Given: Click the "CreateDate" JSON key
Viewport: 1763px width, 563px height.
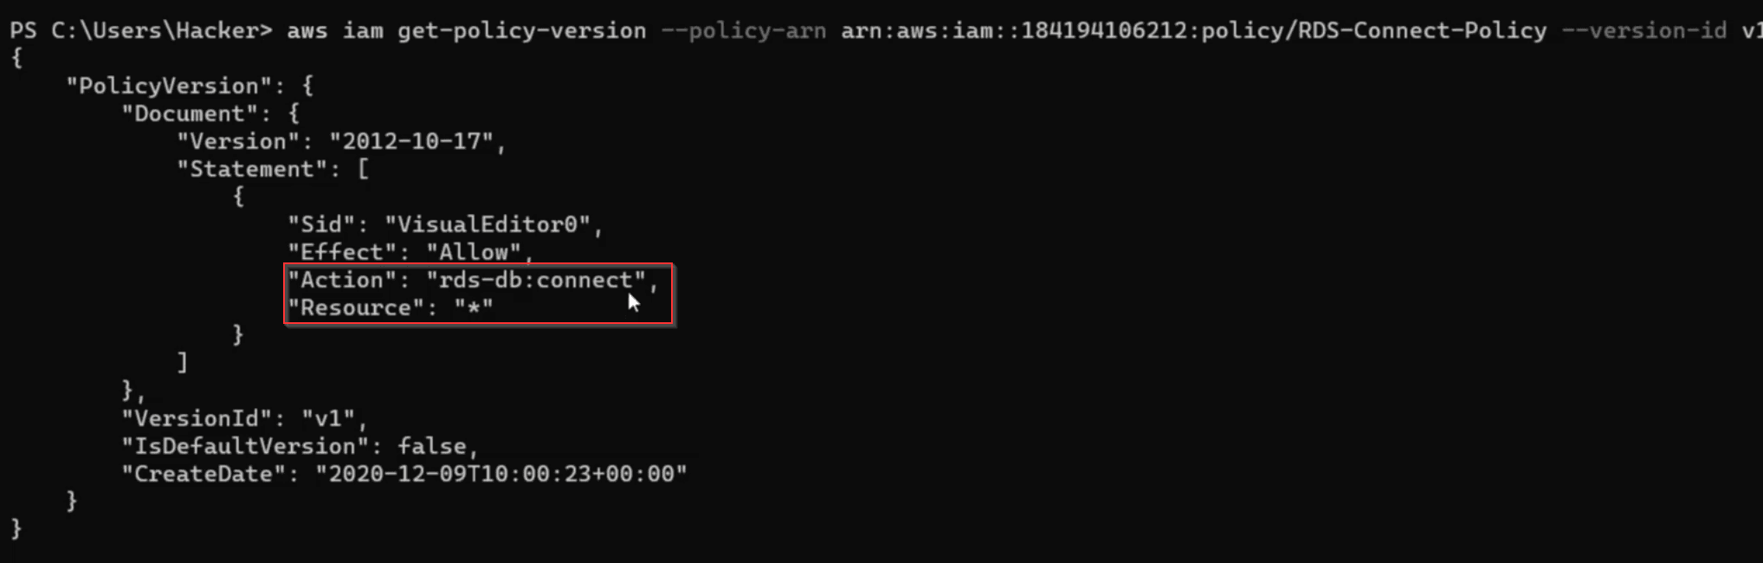Looking at the screenshot, I should point(203,475).
